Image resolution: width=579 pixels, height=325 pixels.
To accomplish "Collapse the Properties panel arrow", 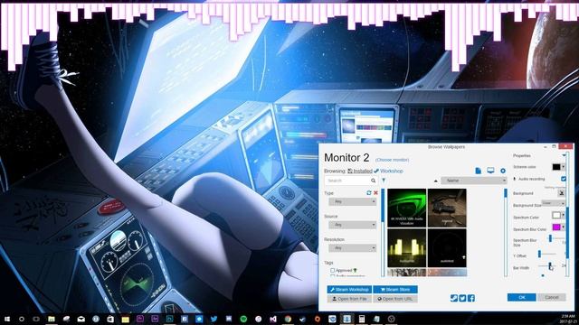I will pos(564,155).
